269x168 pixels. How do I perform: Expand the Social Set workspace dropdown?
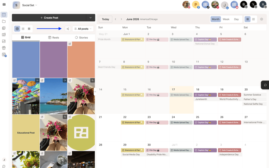tap(29, 5)
